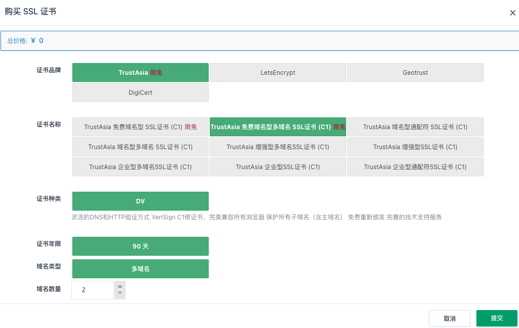
Task: Click the 取消 button
Action: tap(449, 318)
